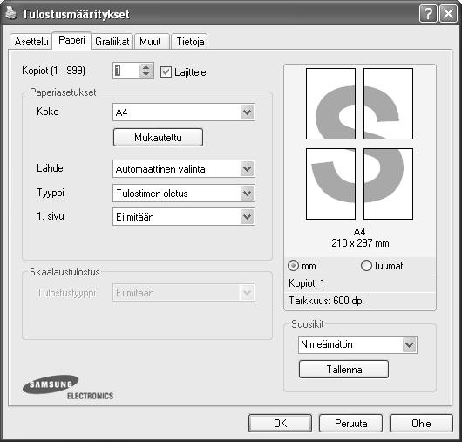
Task: Expand the Lähde source dropdown
Action: pyautogui.click(x=184, y=169)
